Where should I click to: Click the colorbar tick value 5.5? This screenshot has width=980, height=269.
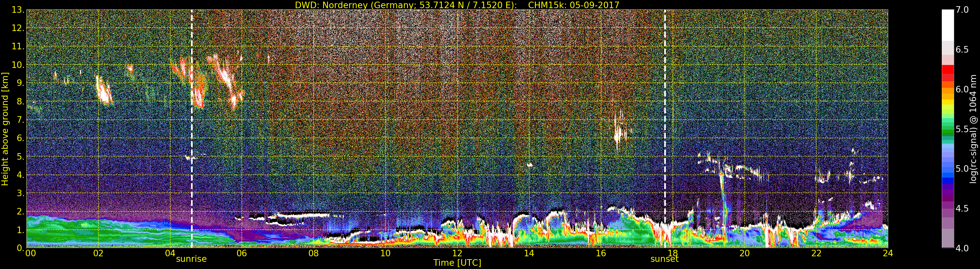962,129
